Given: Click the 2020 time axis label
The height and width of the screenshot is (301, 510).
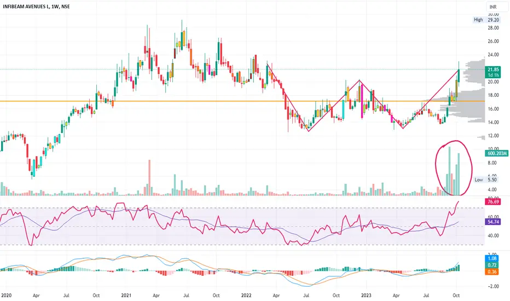Looking at the screenshot, I should pos(6,296).
